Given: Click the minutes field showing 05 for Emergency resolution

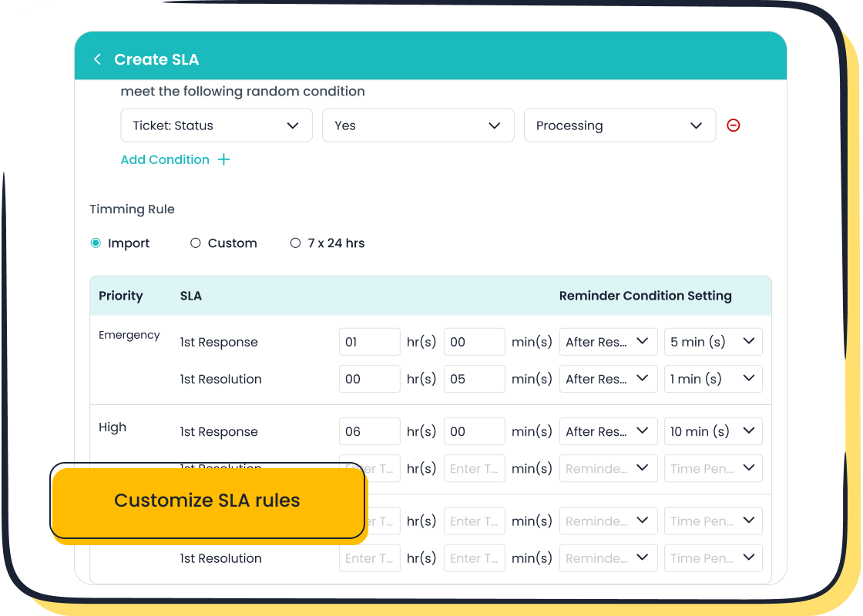Looking at the screenshot, I should (x=474, y=378).
